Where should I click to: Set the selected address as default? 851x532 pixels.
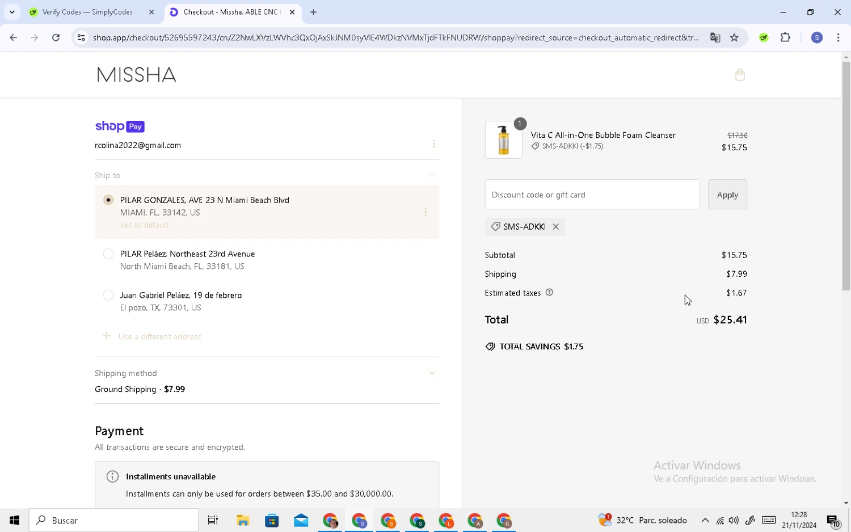pyautogui.click(x=144, y=225)
